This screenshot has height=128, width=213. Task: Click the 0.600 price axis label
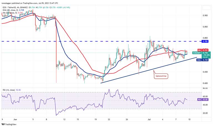point(205,83)
